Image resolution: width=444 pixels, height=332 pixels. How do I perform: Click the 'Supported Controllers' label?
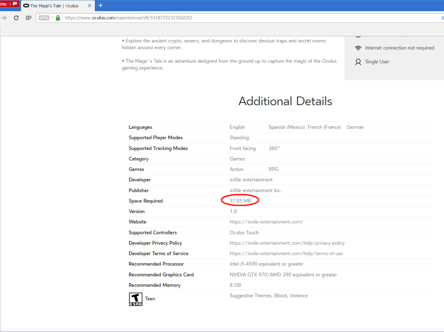click(153, 233)
